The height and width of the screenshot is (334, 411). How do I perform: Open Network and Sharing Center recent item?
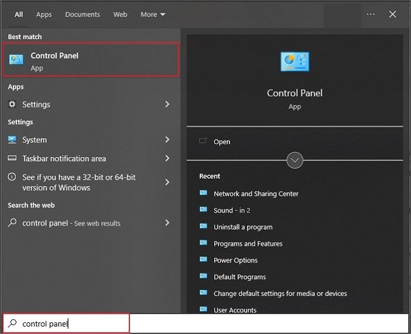coord(256,194)
